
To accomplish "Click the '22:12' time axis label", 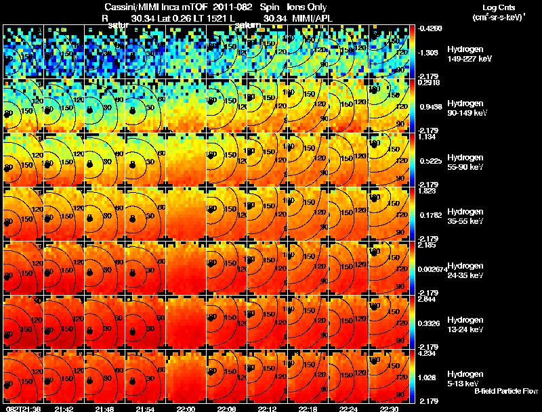I will click(x=267, y=409).
